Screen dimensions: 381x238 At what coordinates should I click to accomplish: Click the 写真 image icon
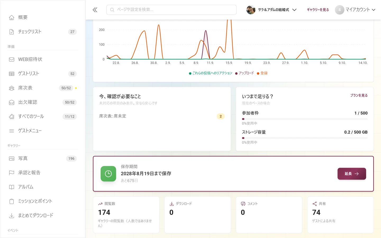click(x=12, y=159)
